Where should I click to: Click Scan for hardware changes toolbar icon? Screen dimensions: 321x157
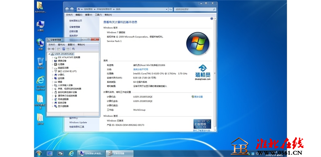point(73,49)
